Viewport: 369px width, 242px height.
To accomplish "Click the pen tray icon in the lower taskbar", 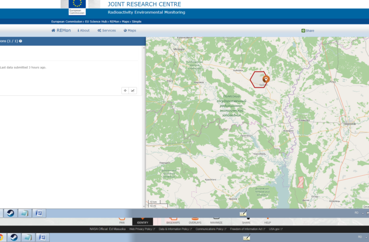I will coord(246,238).
